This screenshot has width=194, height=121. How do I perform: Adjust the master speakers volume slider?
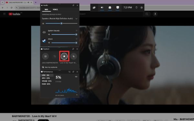point(61,24)
